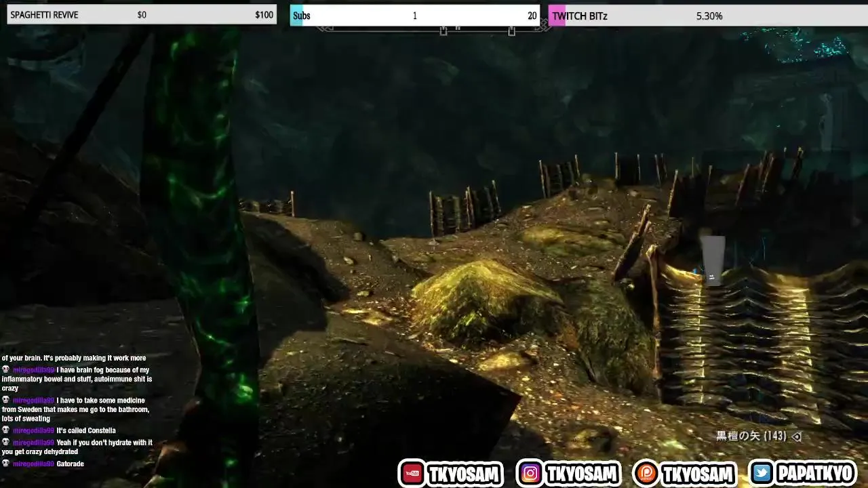The width and height of the screenshot is (868, 488).
Task: Click the "Gatorade" chat message text
Action: click(71, 464)
